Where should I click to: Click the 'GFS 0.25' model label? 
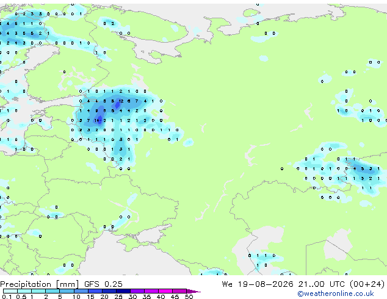tap(103, 284)
